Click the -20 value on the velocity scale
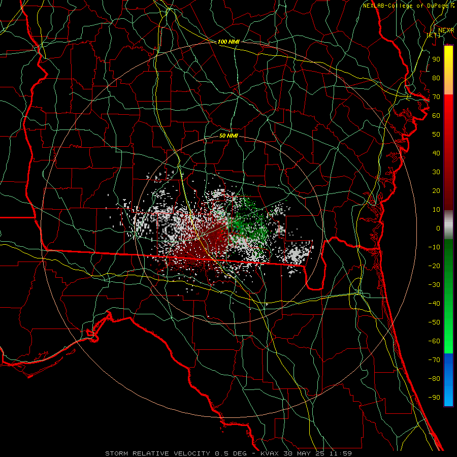 434,266
